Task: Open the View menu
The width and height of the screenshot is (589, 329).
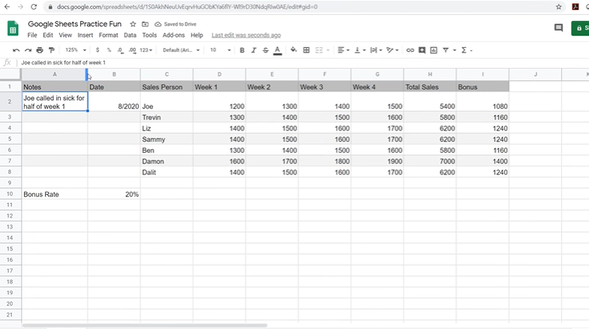Action: 65,35
